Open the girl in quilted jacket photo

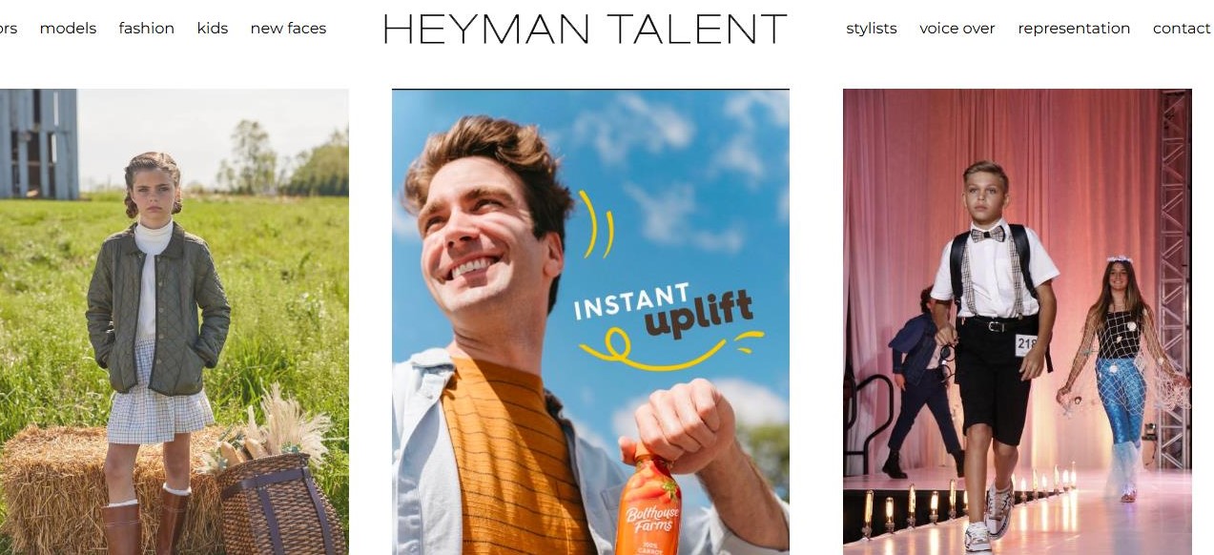coord(175,321)
